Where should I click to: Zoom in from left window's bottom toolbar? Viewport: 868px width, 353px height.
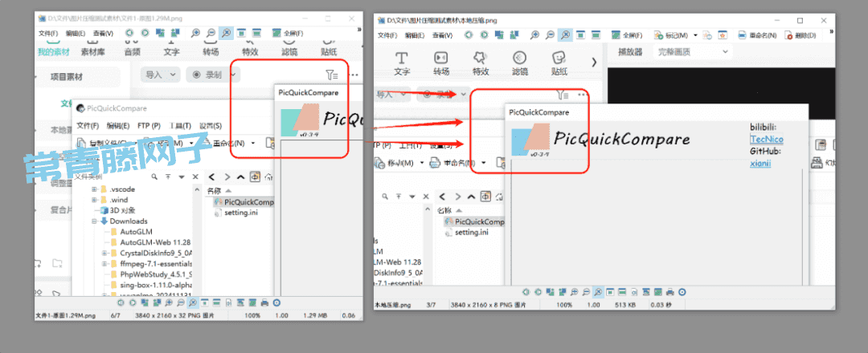tap(168, 302)
